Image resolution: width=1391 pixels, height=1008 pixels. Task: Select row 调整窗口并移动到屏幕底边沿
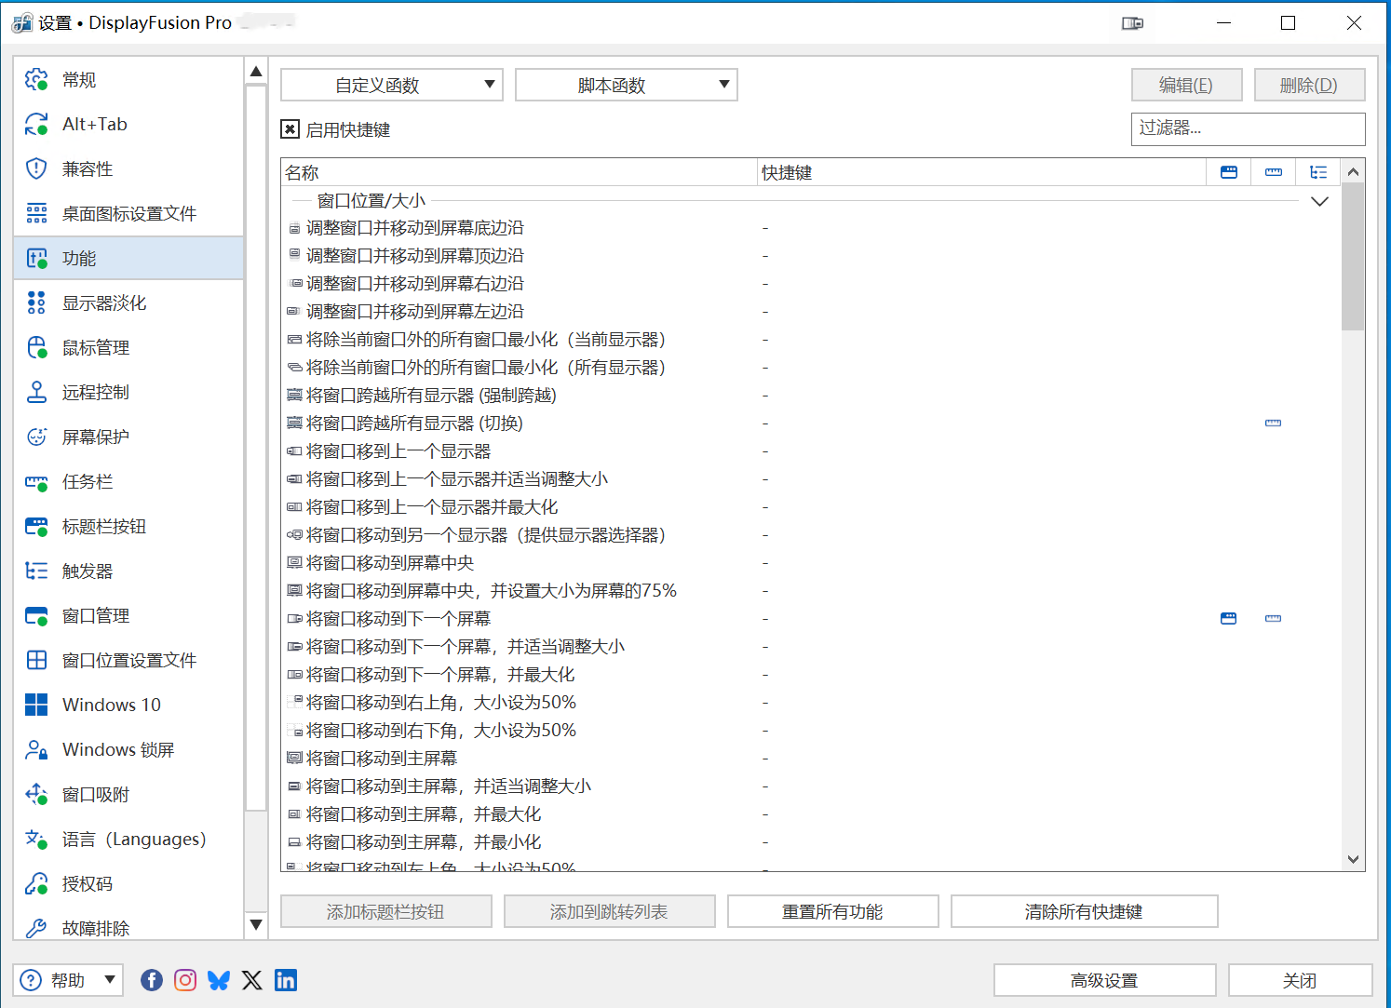coord(811,228)
